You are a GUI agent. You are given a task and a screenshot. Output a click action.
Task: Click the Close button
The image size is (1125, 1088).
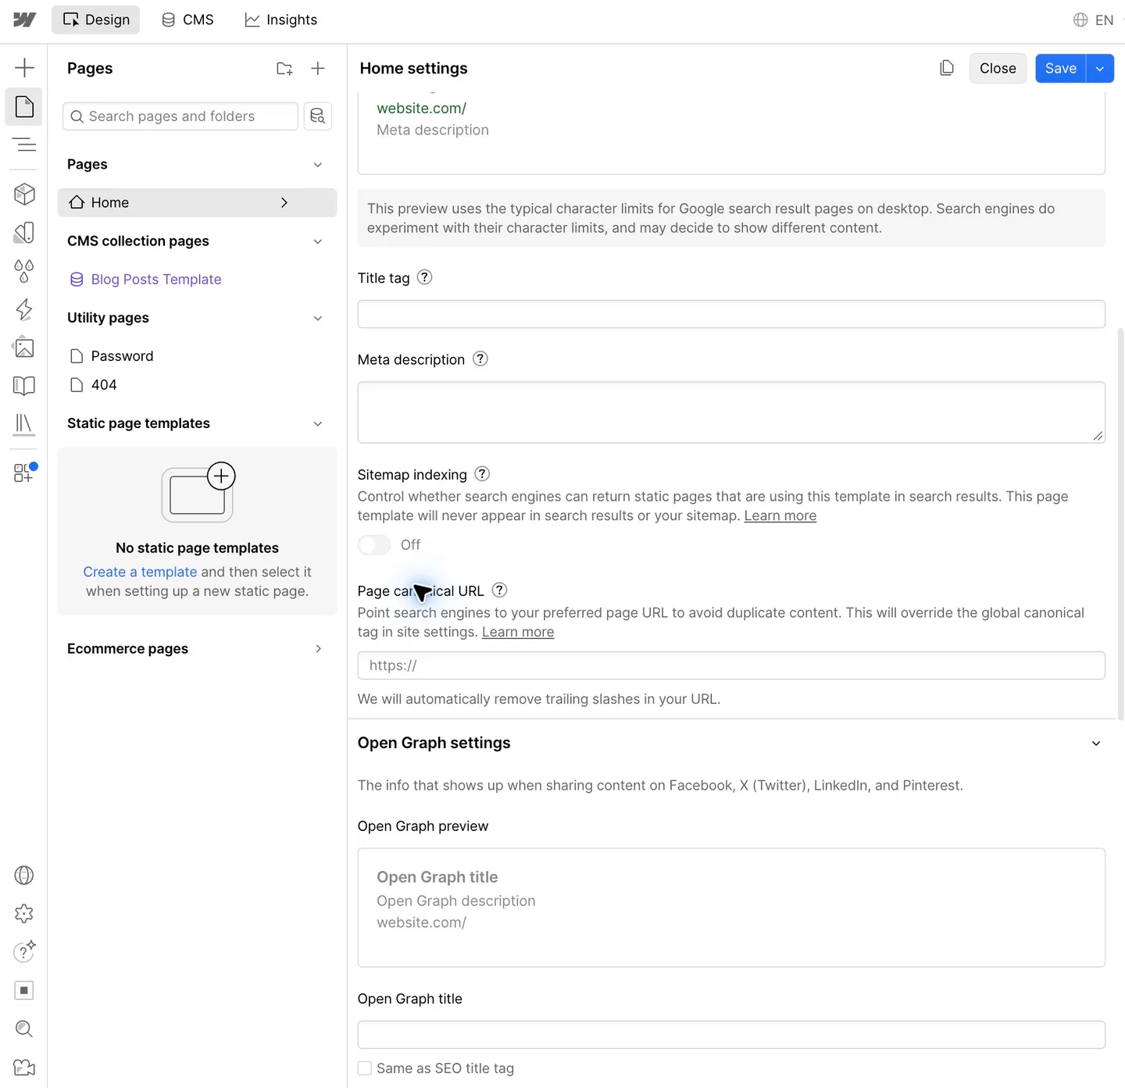coord(998,69)
